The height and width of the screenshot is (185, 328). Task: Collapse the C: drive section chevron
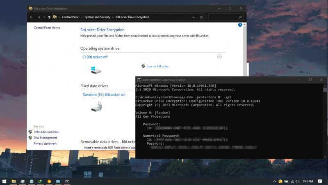point(219,57)
